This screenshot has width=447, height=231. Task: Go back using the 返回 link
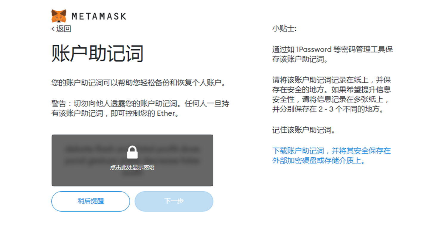[61, 29]
